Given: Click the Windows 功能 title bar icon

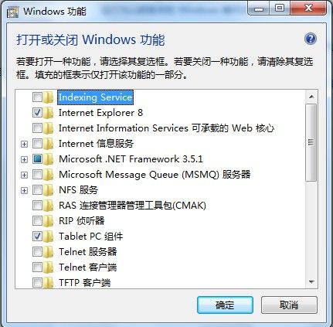Looking at the screenshot, I should (12, 12).
